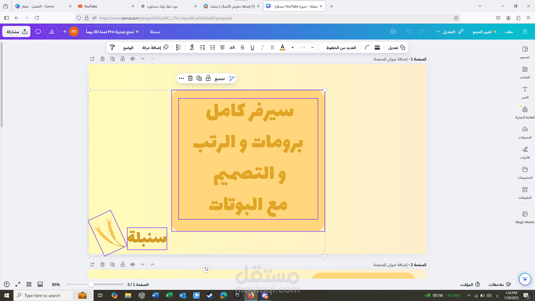Open the Magic Media panel
The image size is (535, 301).
point(525,217)
